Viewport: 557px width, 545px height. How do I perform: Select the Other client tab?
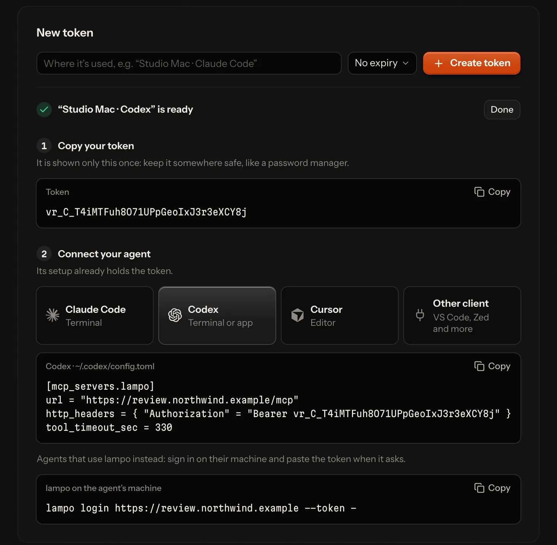(x=462, y=316)
